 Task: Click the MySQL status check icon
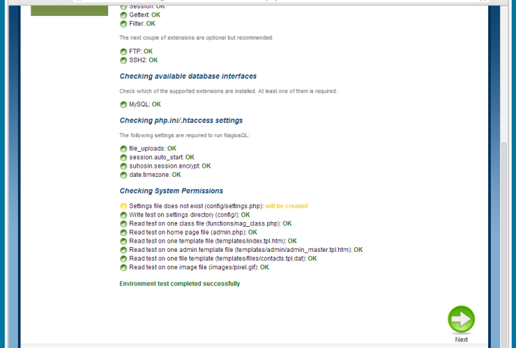pyautogui.click(x=123, y=104)
